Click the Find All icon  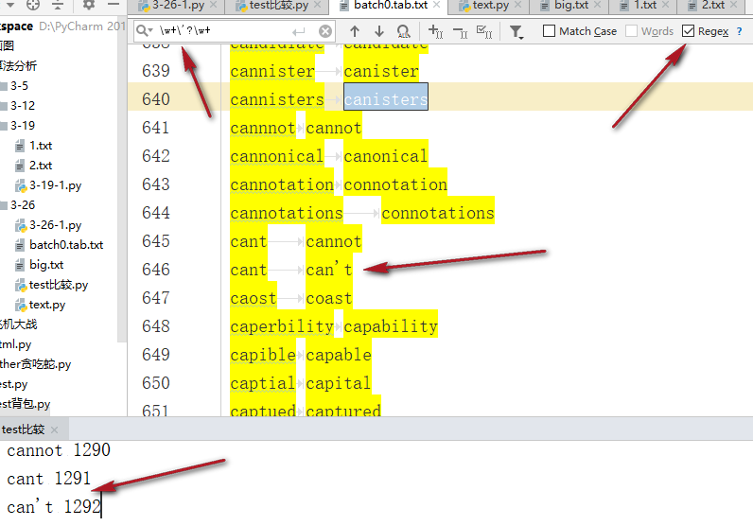(403, 31)
